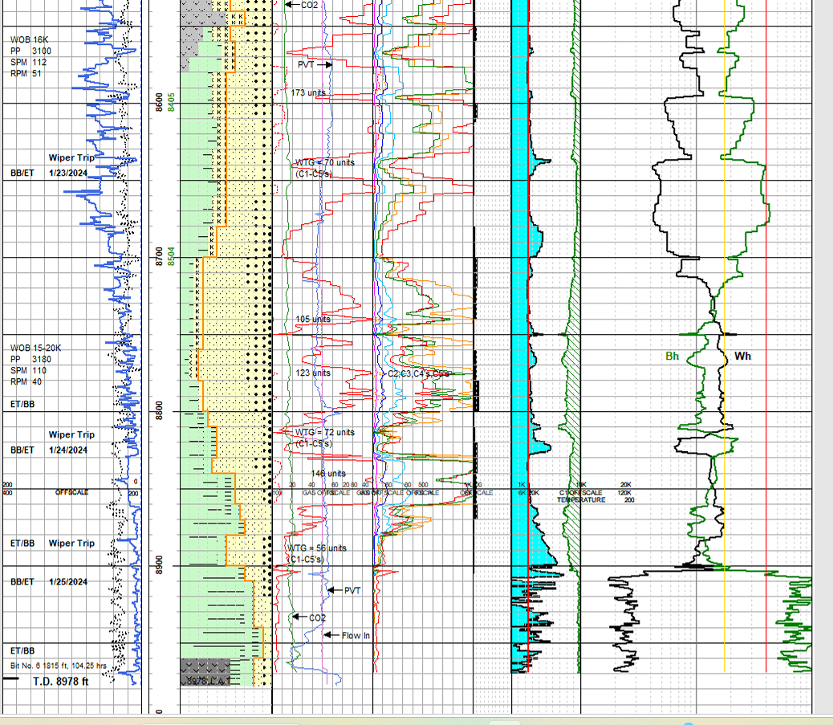Select the 'RPM 51' annotation

coord(26,73)
